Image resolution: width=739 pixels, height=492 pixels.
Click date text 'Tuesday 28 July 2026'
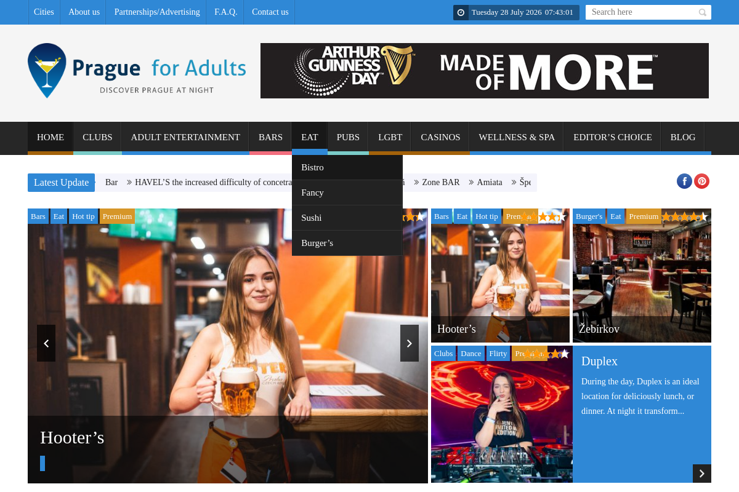click(507, 12)
